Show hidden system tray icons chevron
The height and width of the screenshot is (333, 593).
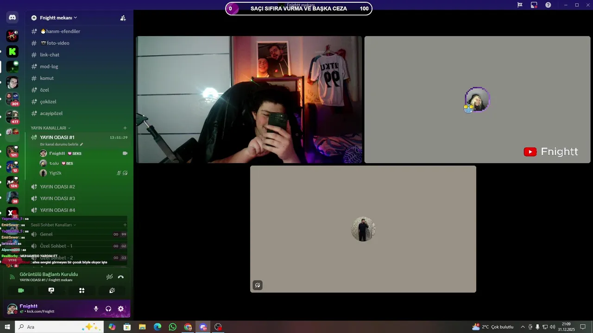523,327
